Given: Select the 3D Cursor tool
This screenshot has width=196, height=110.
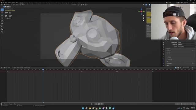Looking at the screenshot, I should click(2, 13).
